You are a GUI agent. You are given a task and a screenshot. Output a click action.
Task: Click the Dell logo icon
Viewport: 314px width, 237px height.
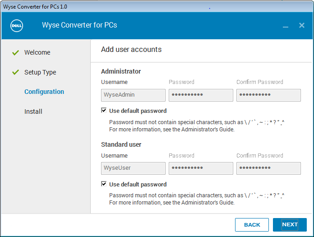[x=17, y=25]
